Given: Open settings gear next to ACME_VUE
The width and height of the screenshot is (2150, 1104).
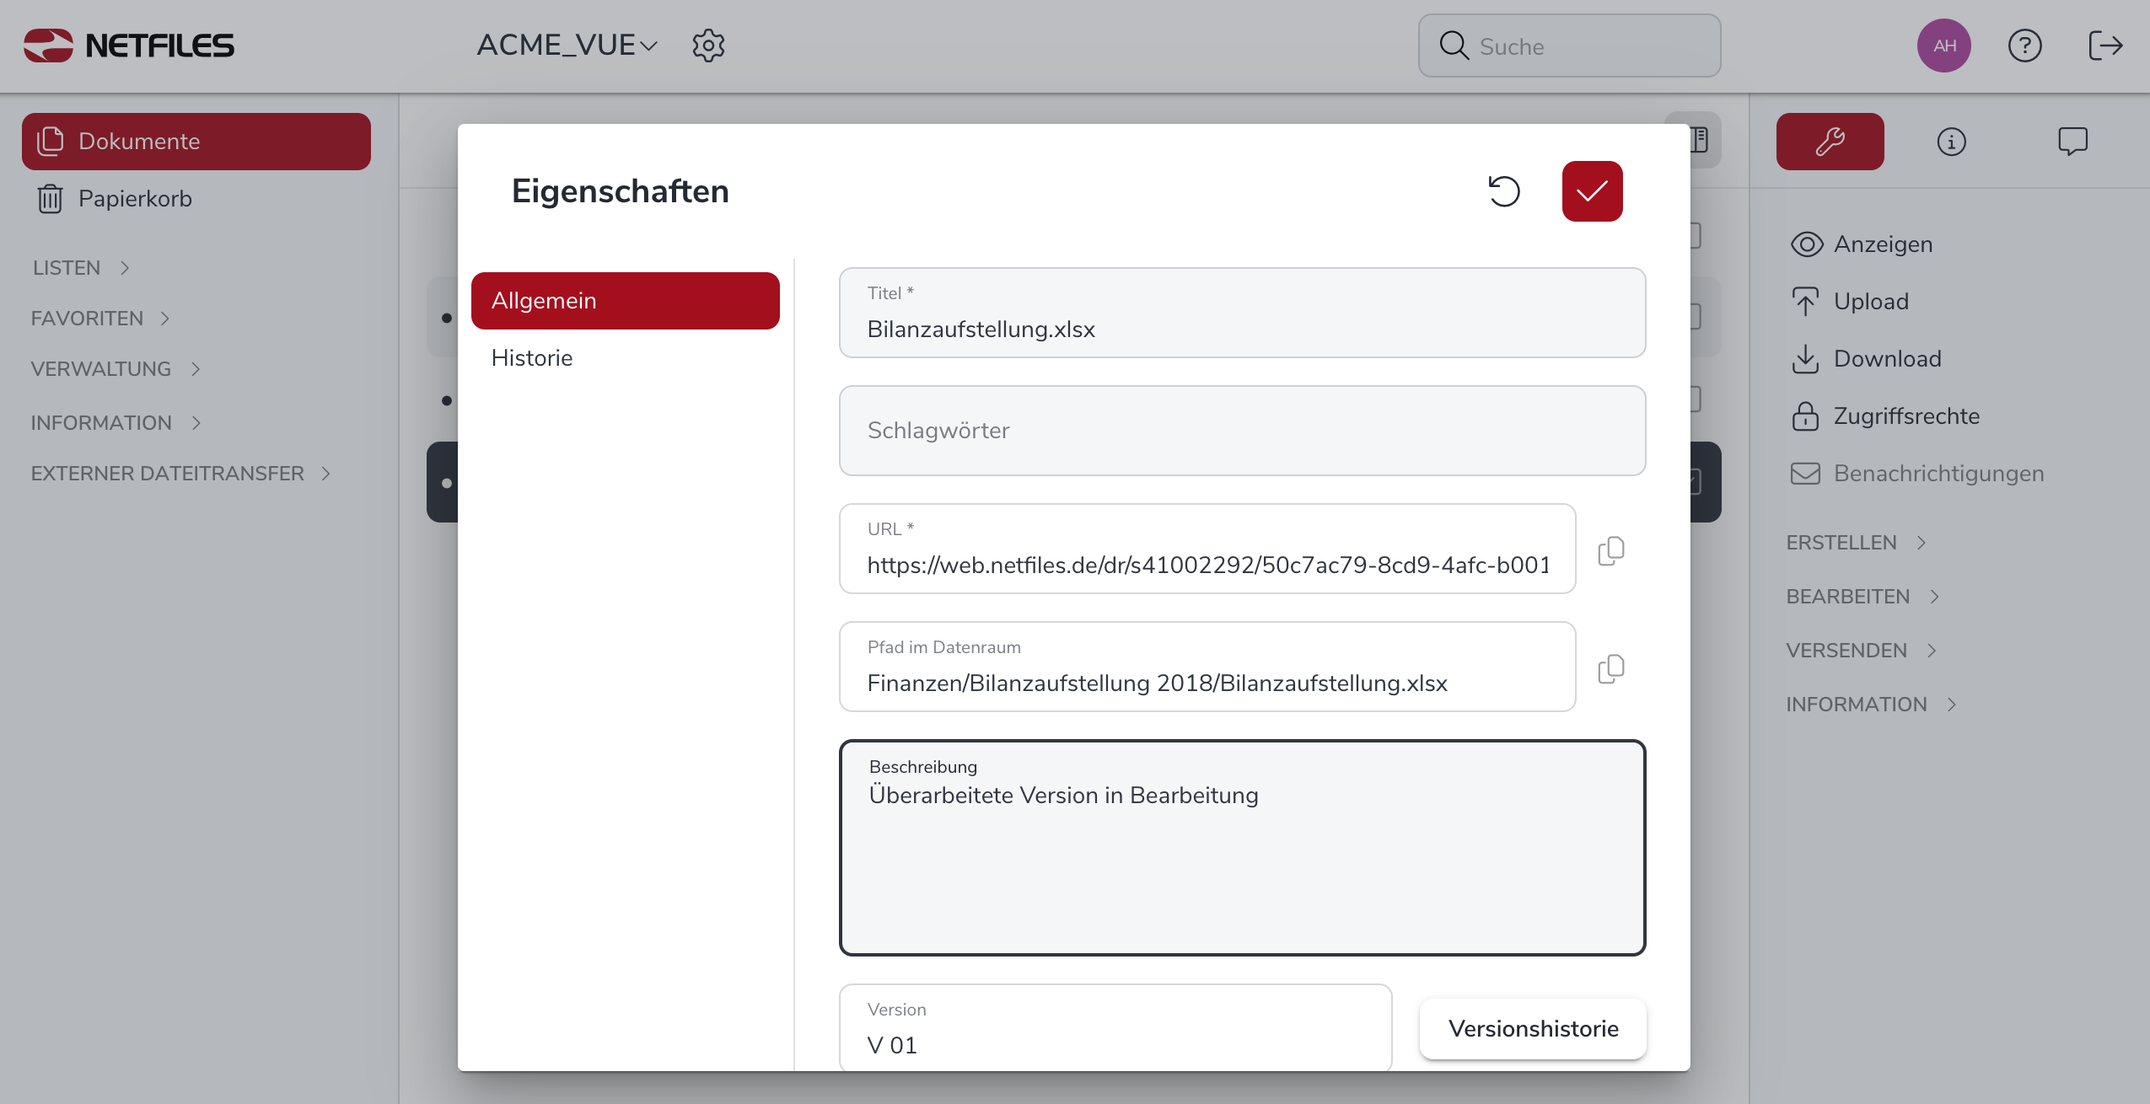Looking at the screenshot, I should [708, 46].
